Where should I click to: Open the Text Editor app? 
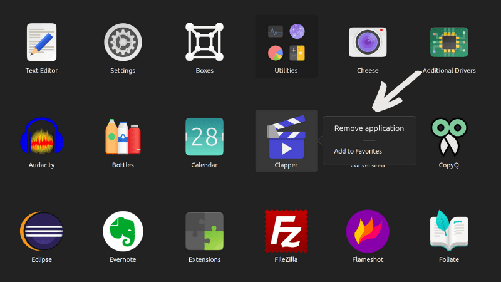pyautogui.click(x=41, y=43)
